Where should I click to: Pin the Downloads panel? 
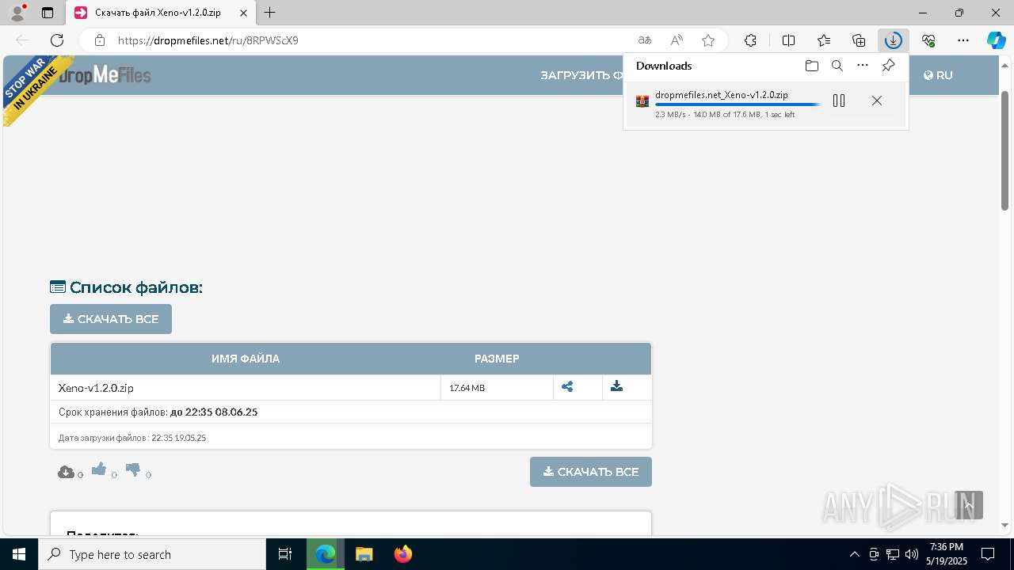[x=889, y=66]
